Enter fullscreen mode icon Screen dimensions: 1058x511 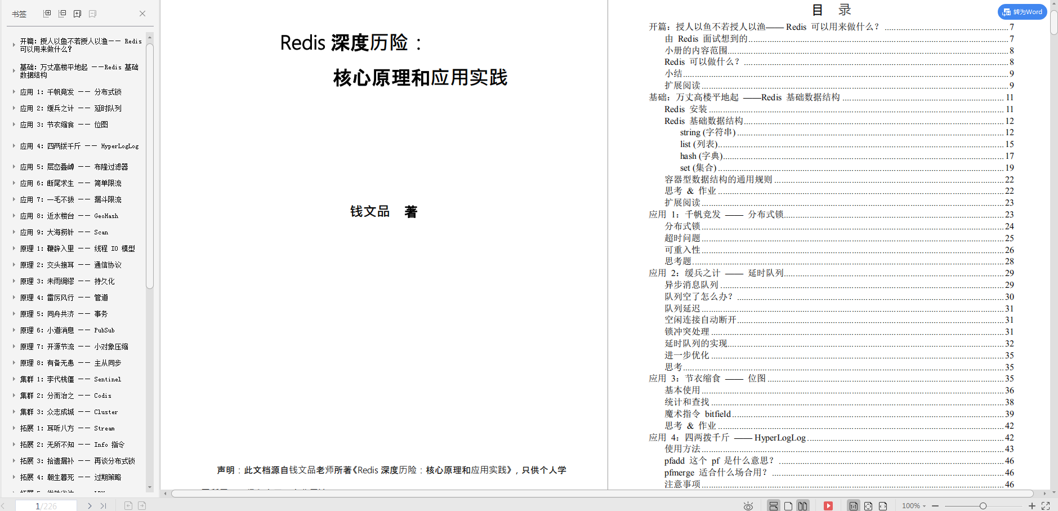click(x=1046, y=506)
